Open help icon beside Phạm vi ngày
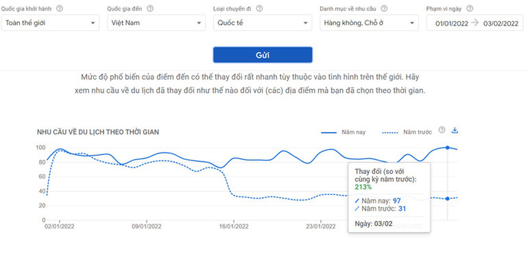The width and height of the screenshot is (528, 260). 470,8
